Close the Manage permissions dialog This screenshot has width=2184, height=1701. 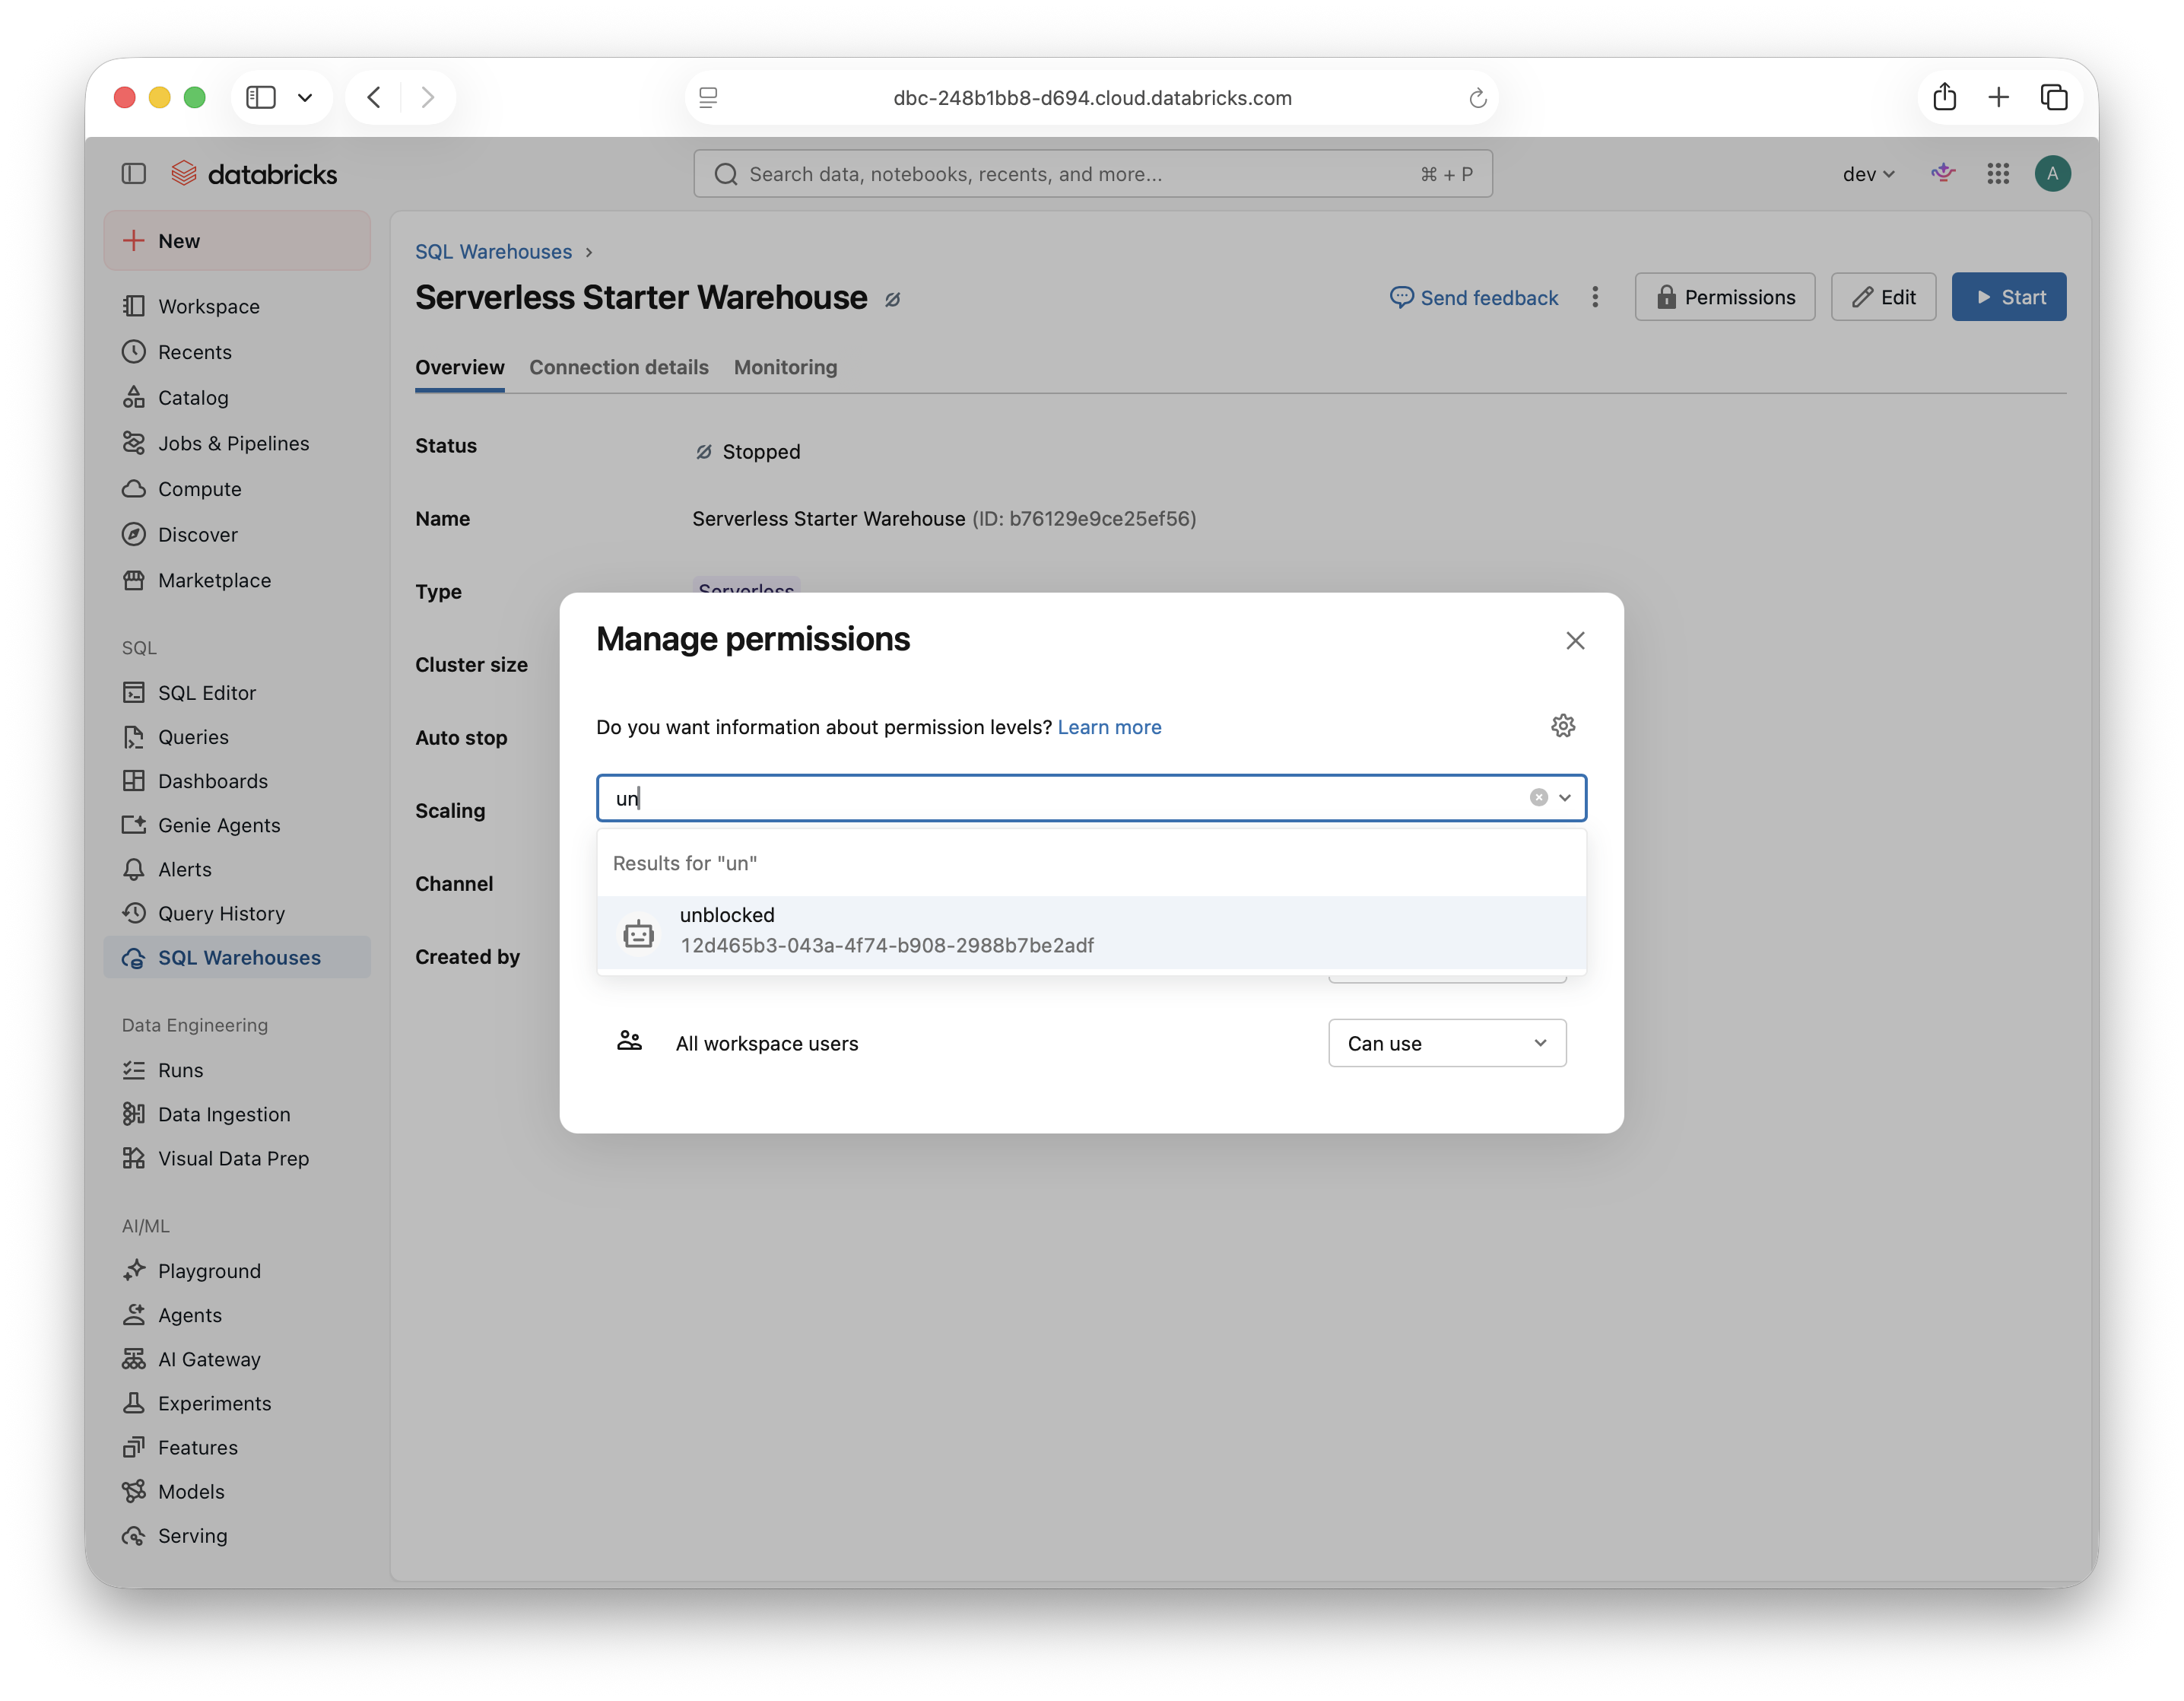click(1574, 641)
